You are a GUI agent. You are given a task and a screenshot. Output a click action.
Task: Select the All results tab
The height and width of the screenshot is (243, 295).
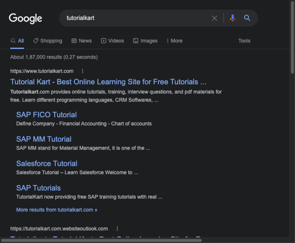coord(17,41)
